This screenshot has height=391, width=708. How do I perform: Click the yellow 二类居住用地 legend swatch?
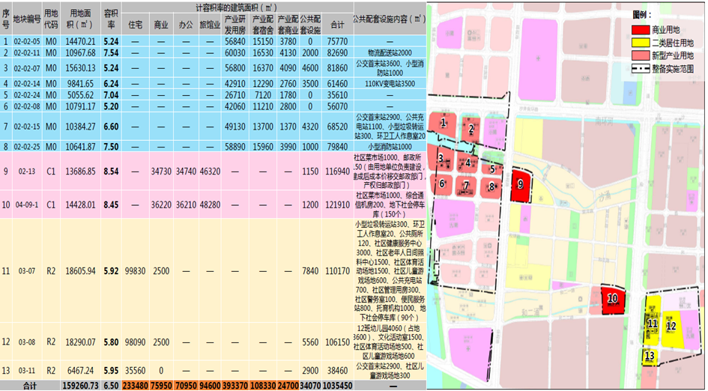coord(641,43)
